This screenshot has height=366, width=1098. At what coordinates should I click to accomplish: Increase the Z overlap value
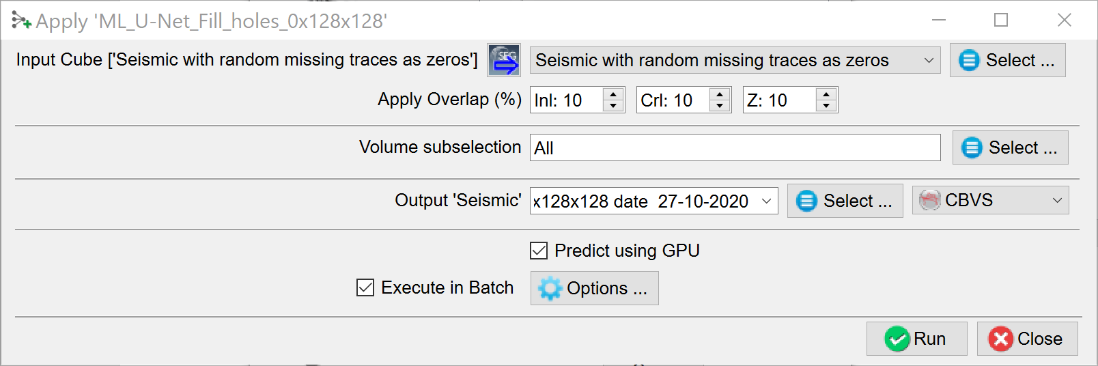826,94
